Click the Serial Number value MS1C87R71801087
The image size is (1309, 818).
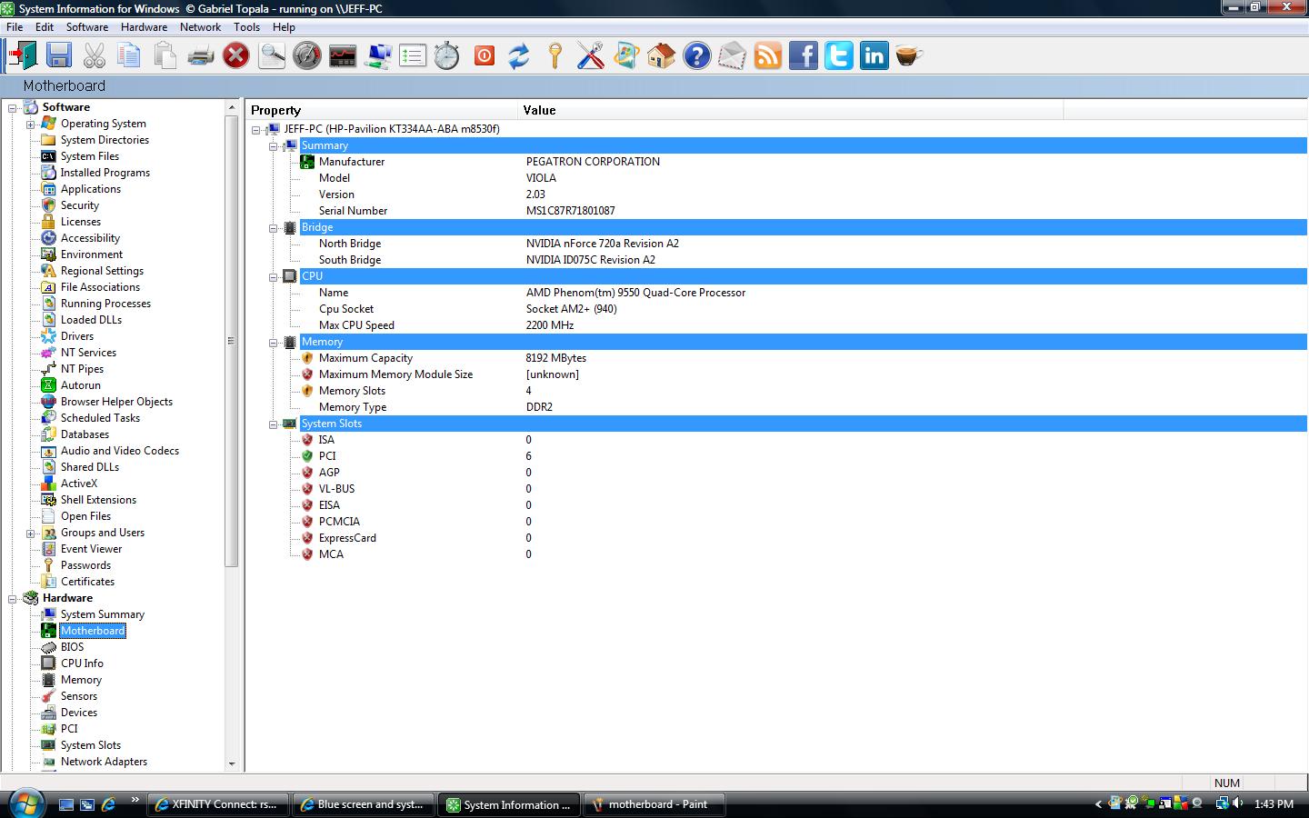(x=570, y=211)
